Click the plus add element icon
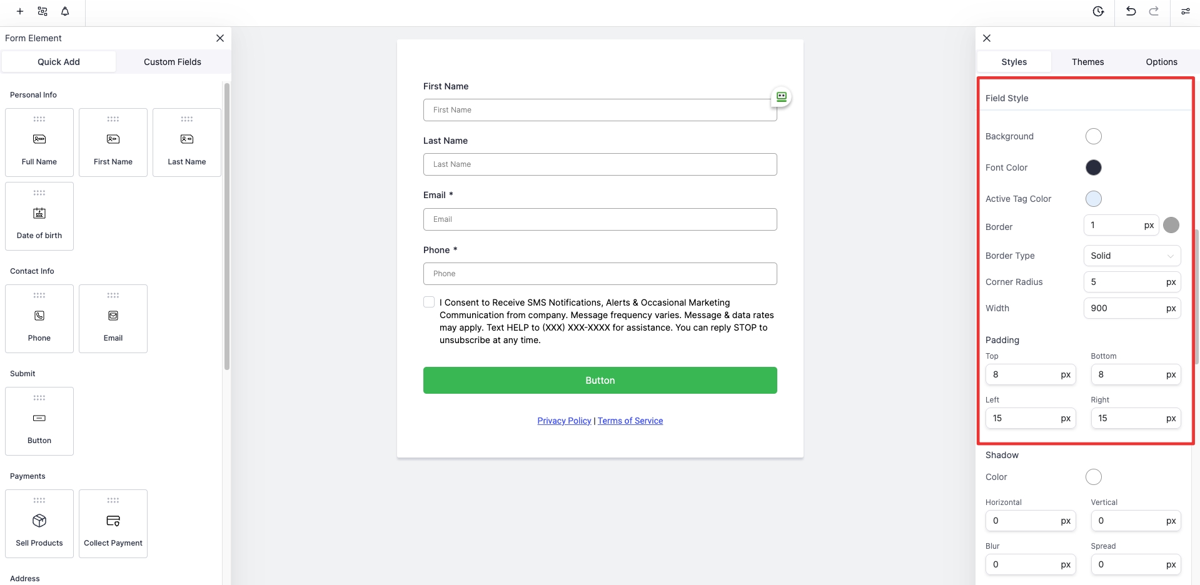This screenshot has height=585, width=1200. tap(20, 11)
